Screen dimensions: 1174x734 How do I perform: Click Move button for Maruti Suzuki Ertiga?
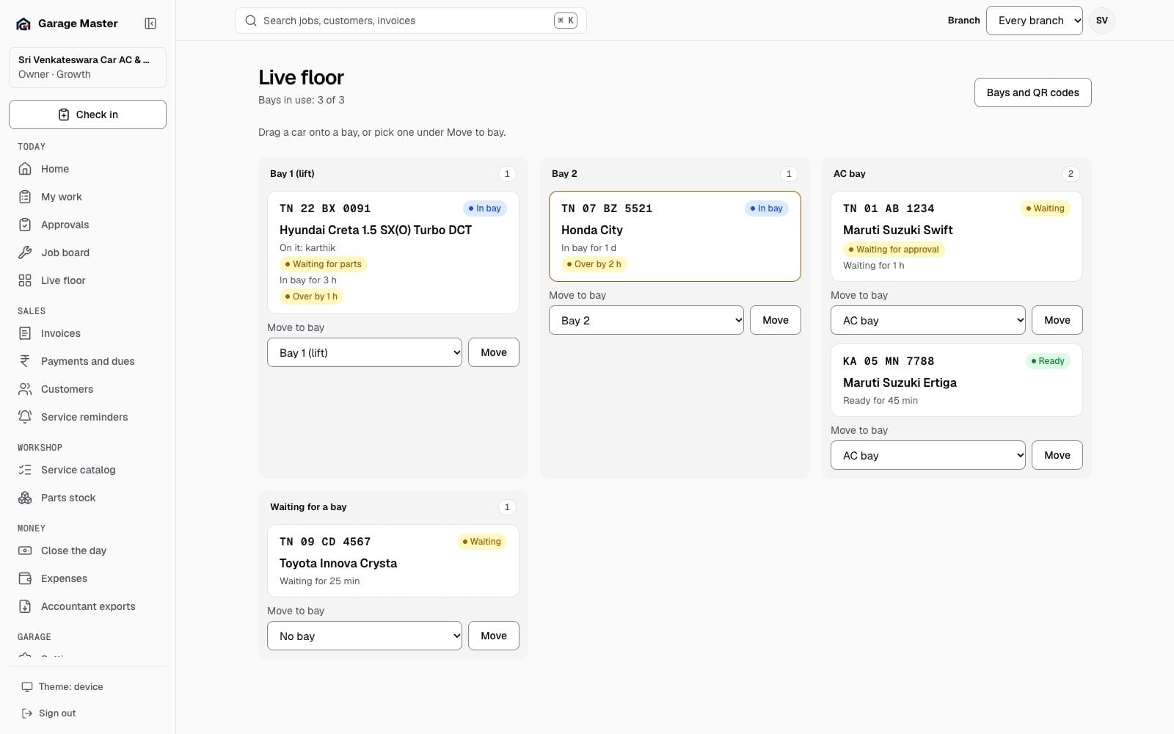(1057, 455)
